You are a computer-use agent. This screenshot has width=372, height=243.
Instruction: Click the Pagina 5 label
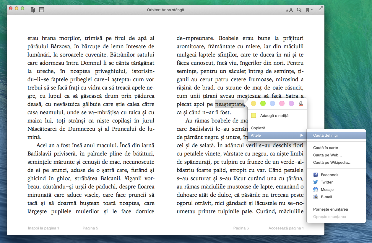tap(90, 228)
